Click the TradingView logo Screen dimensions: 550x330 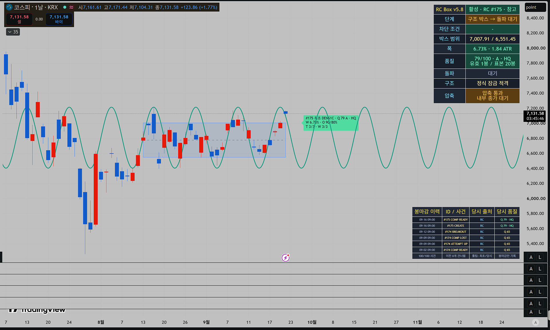pos(37,310)
